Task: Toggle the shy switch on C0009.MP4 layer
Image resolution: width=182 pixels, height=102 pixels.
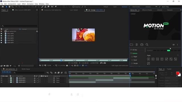Action: click(x=35, y=80)
